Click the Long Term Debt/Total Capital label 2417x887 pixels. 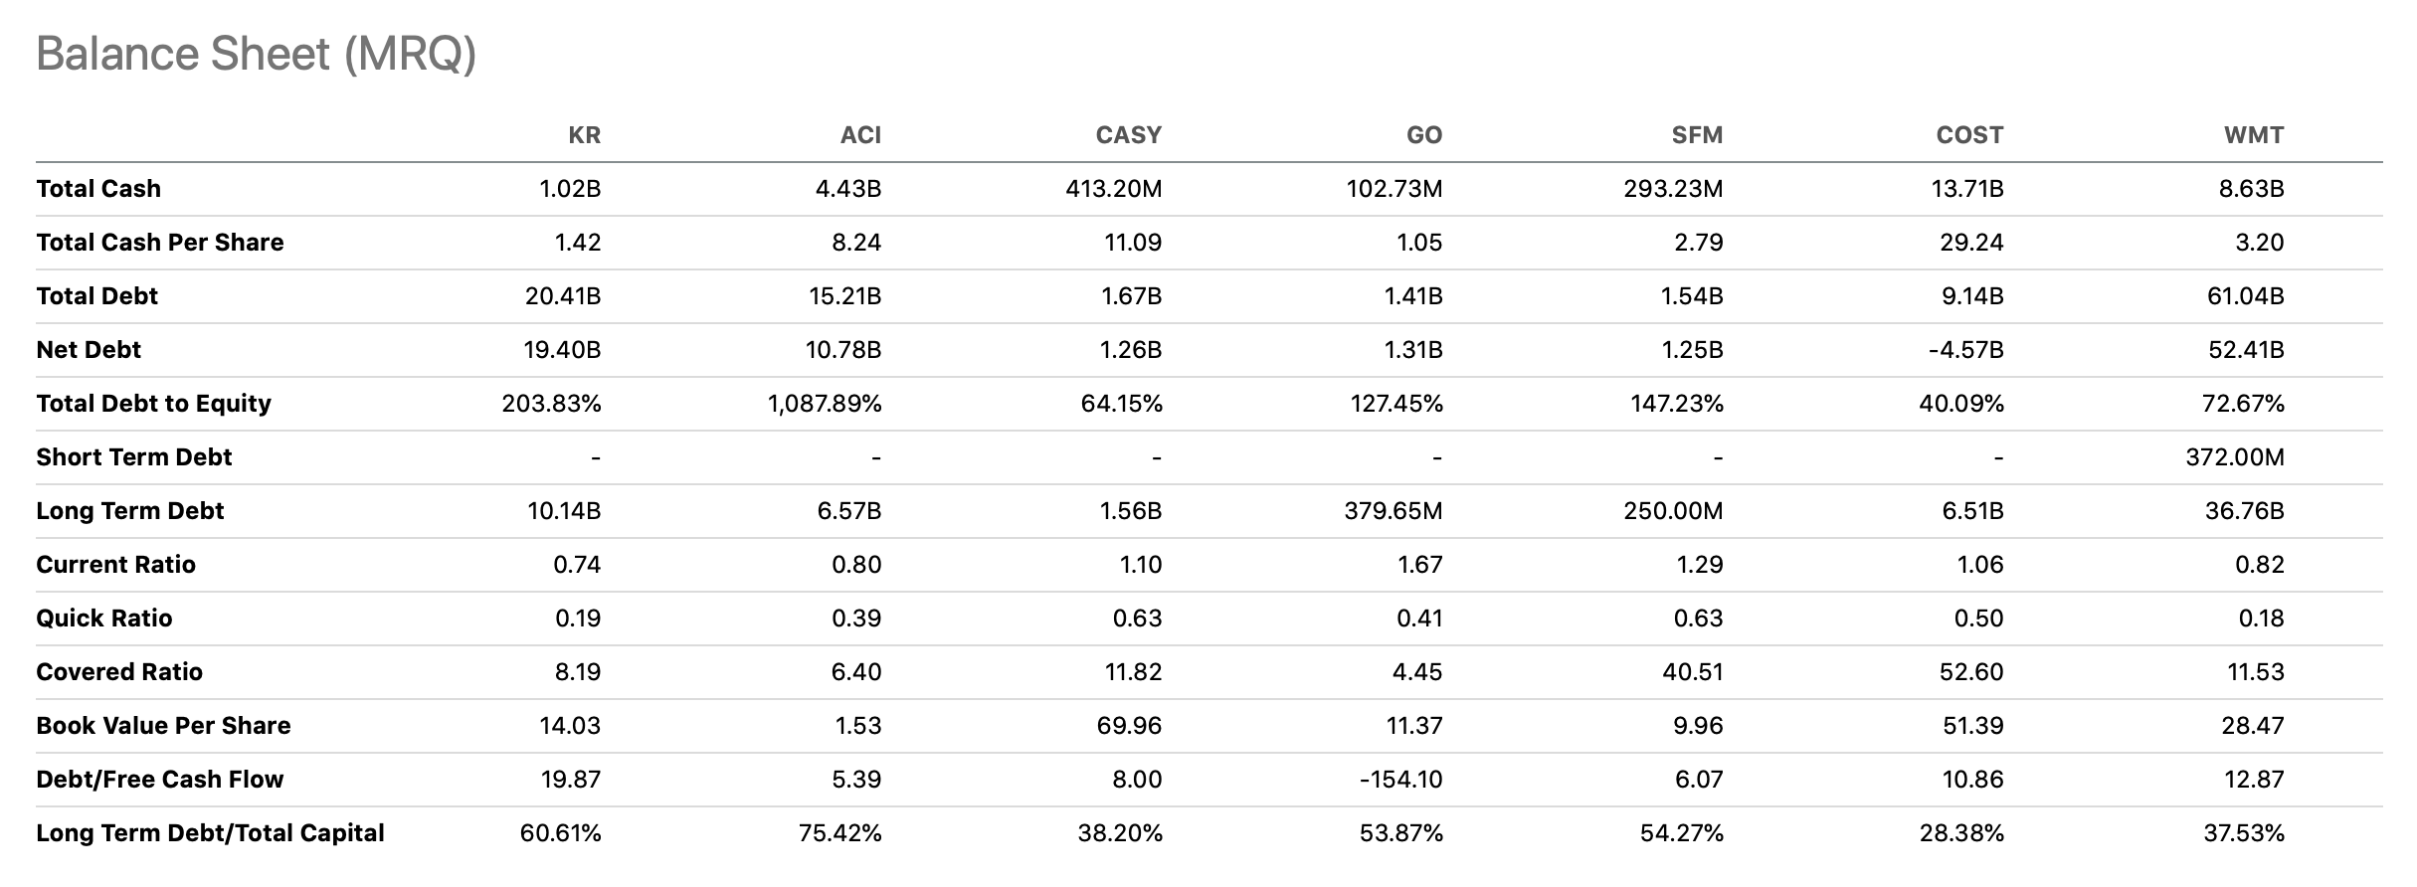210,833
